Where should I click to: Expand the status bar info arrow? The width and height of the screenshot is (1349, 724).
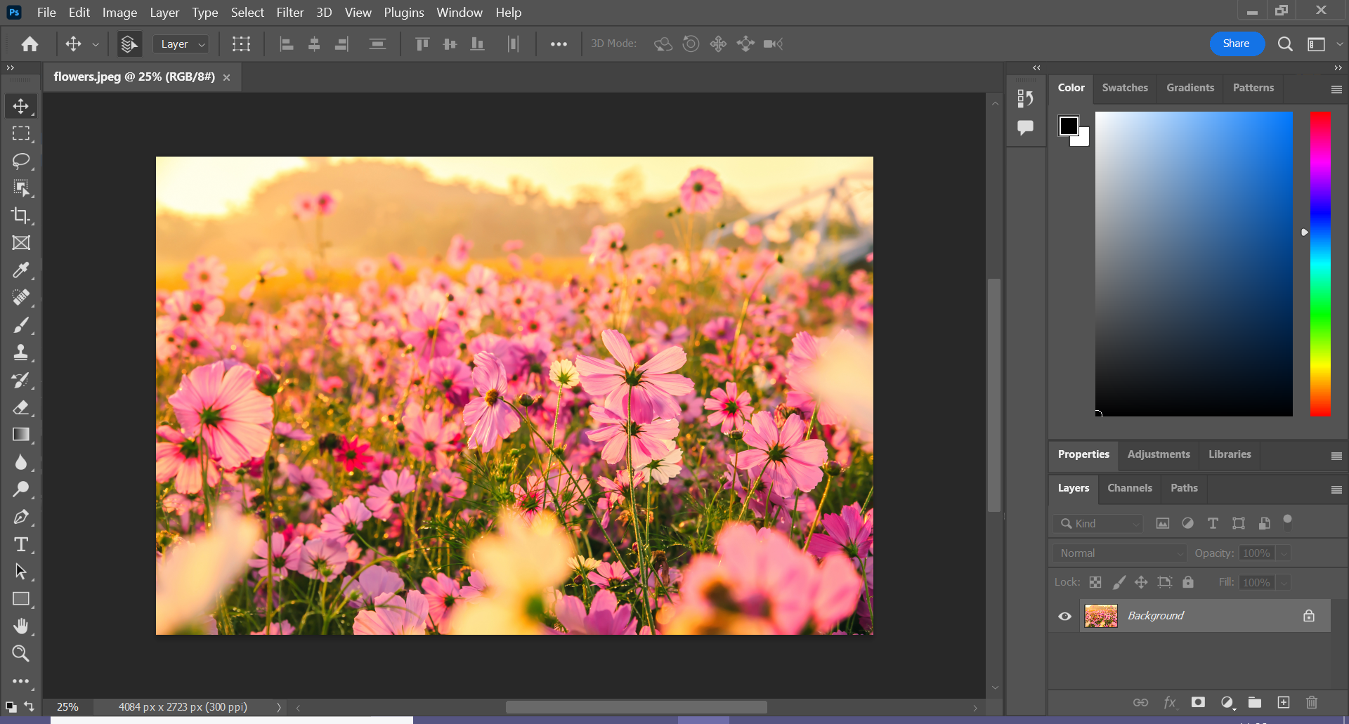click(279, 707)
